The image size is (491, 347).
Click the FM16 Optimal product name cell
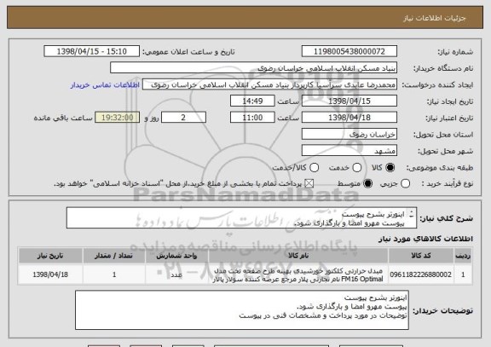298,275
